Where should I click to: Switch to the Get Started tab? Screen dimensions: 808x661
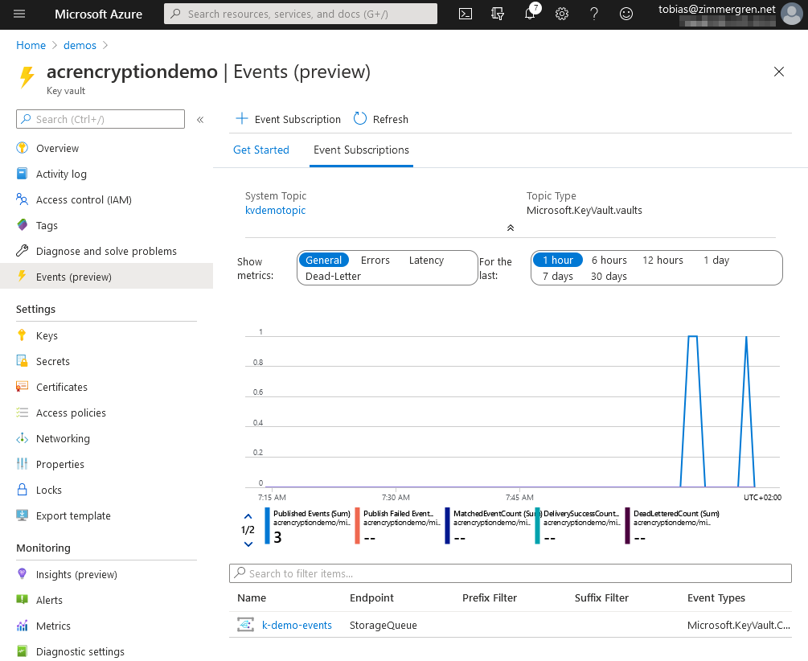click(x=263, y=150)
